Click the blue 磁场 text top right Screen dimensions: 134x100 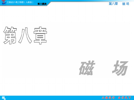coord(126,4)
